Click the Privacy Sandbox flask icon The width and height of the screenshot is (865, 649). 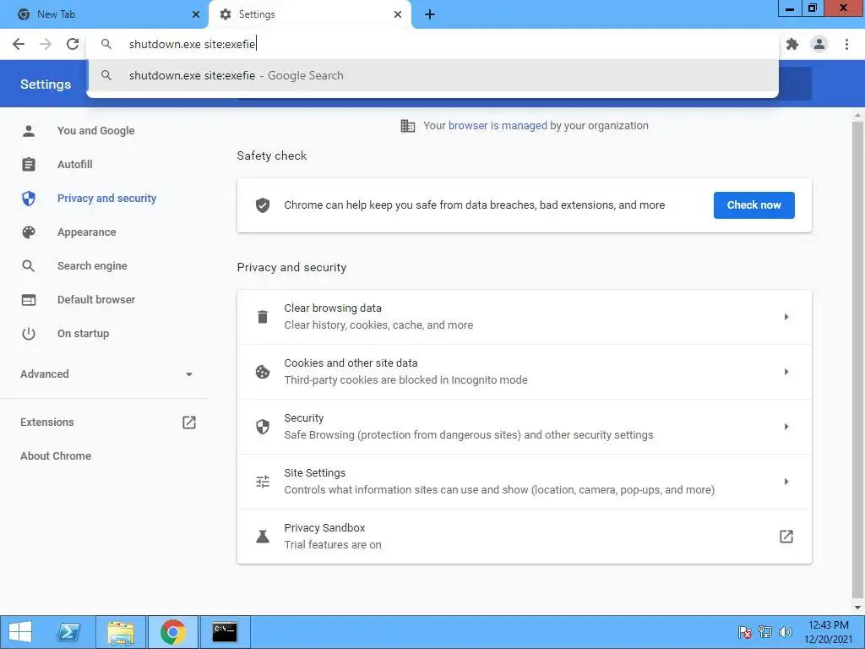pyautogui.click(x=263, y=537)
